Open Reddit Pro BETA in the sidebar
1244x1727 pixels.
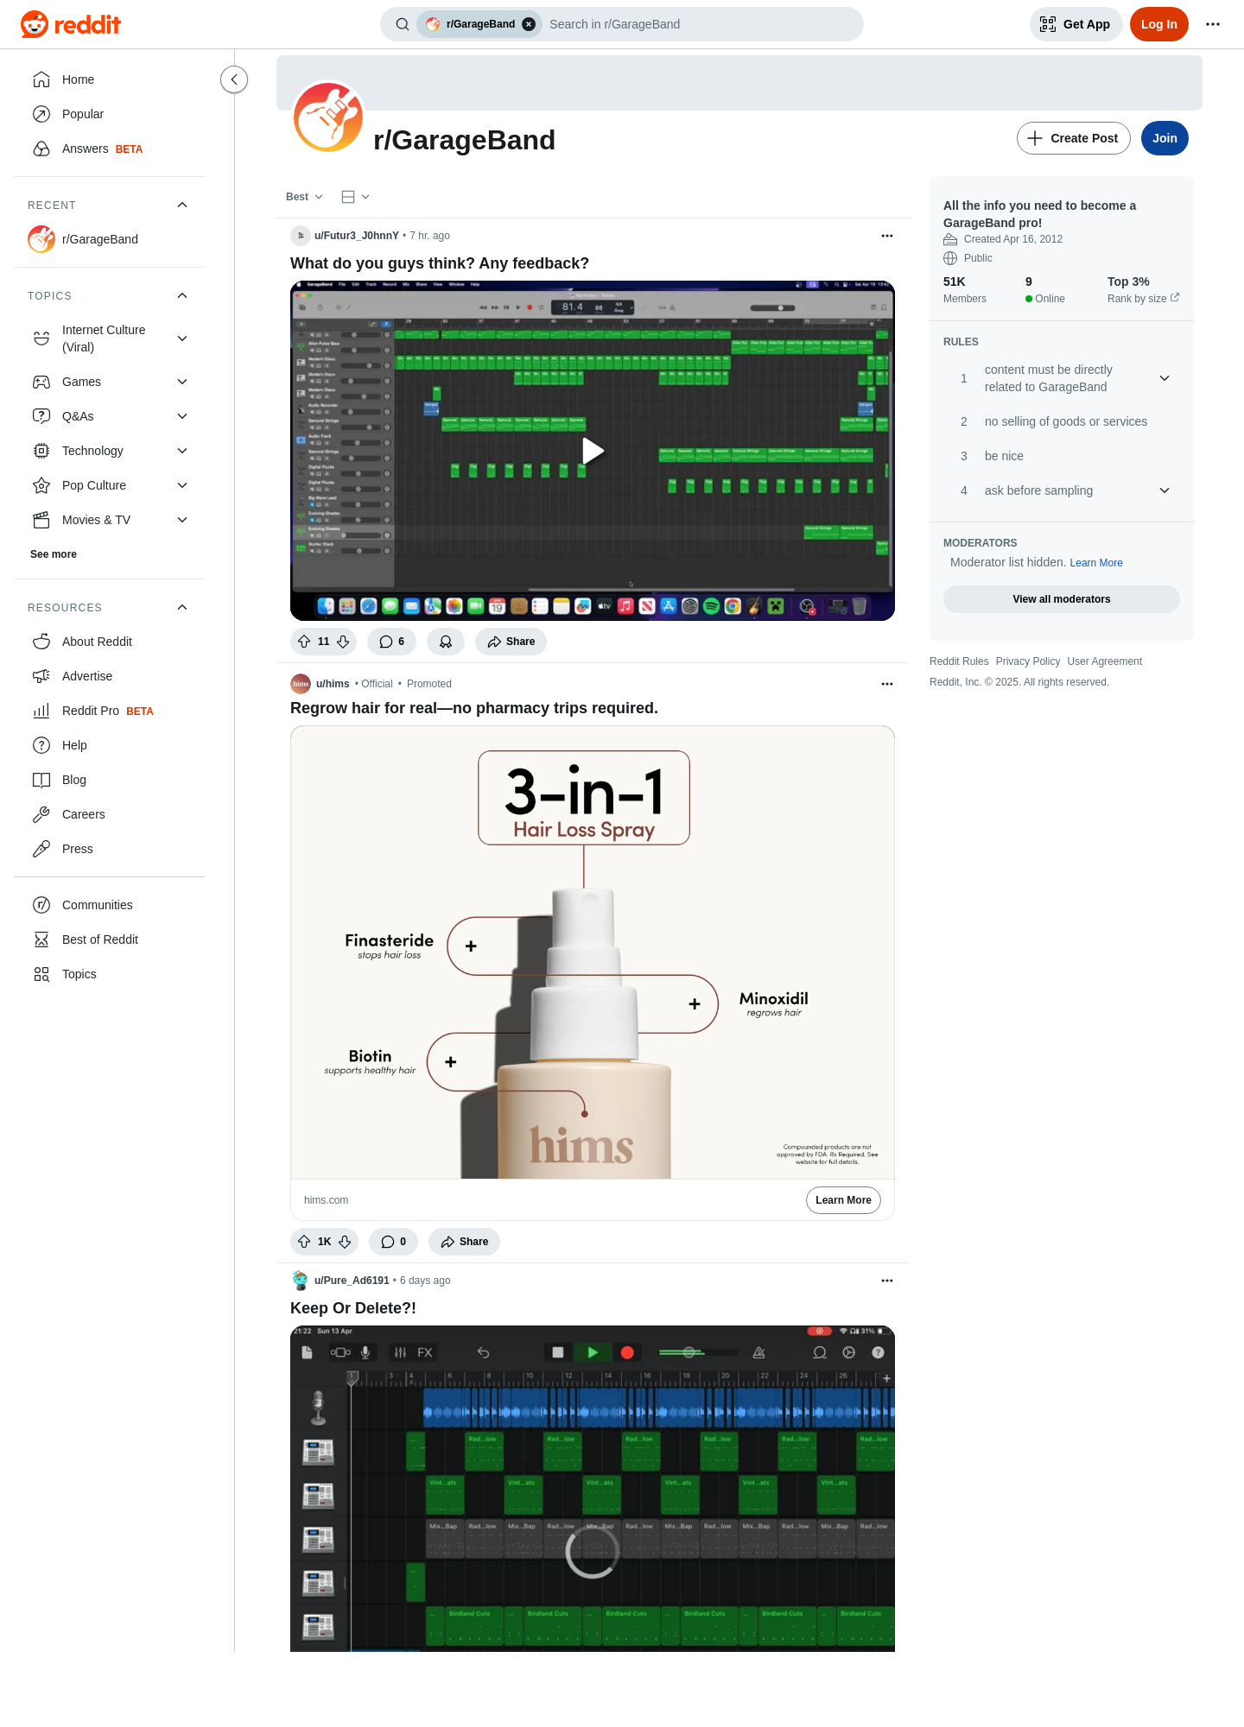[x=109, y=711]
